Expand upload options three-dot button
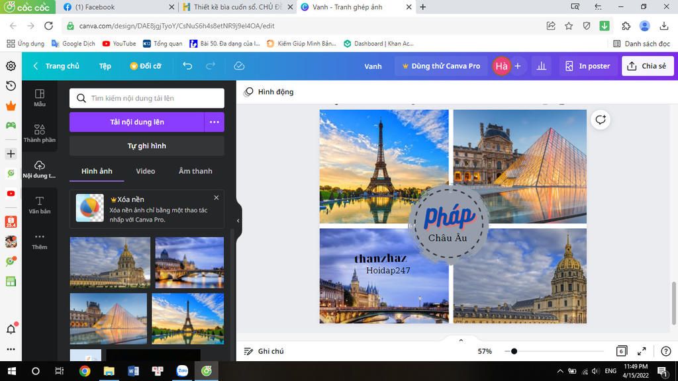Viewport: 678px width, 381px height. point(214,122)
